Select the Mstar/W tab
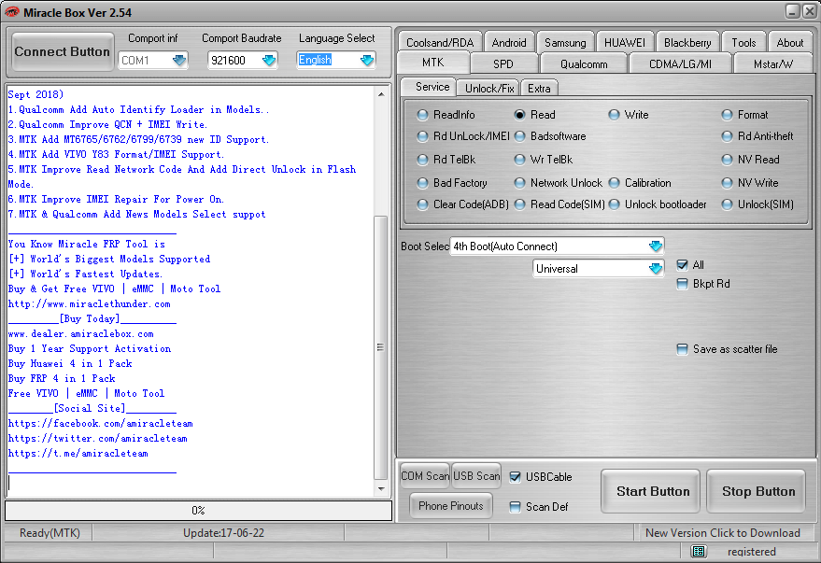 click(x=773, y=63)
